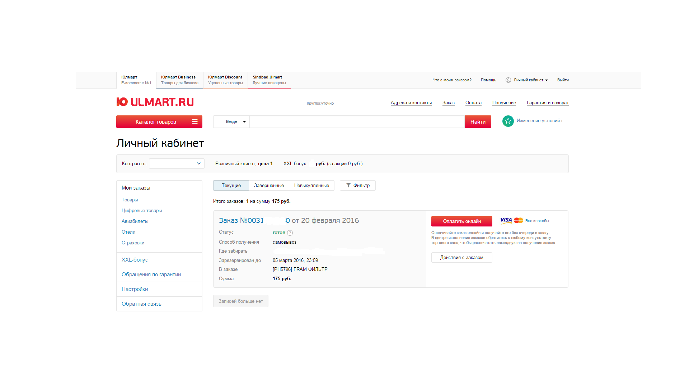Viewport: 689px width, 387px height.
Task: Open the Фильтр button
Action: (x=357, y=185)
